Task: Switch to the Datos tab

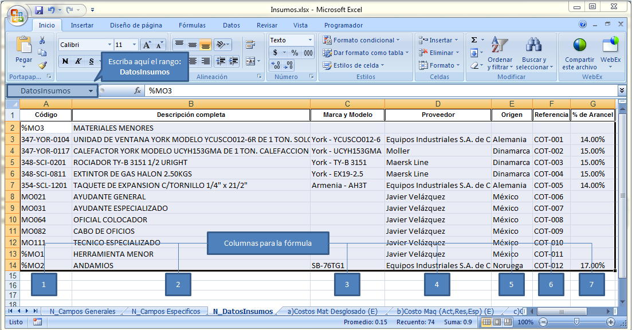Action: (231, 25)
